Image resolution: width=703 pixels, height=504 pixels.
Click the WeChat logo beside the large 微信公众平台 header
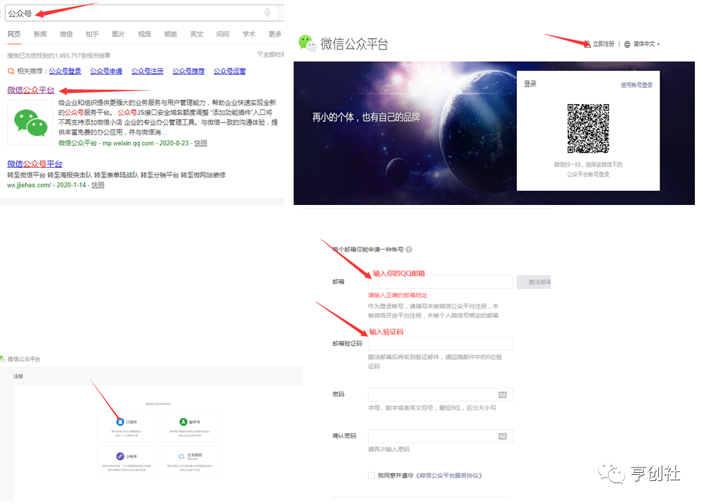click(307, 43)
